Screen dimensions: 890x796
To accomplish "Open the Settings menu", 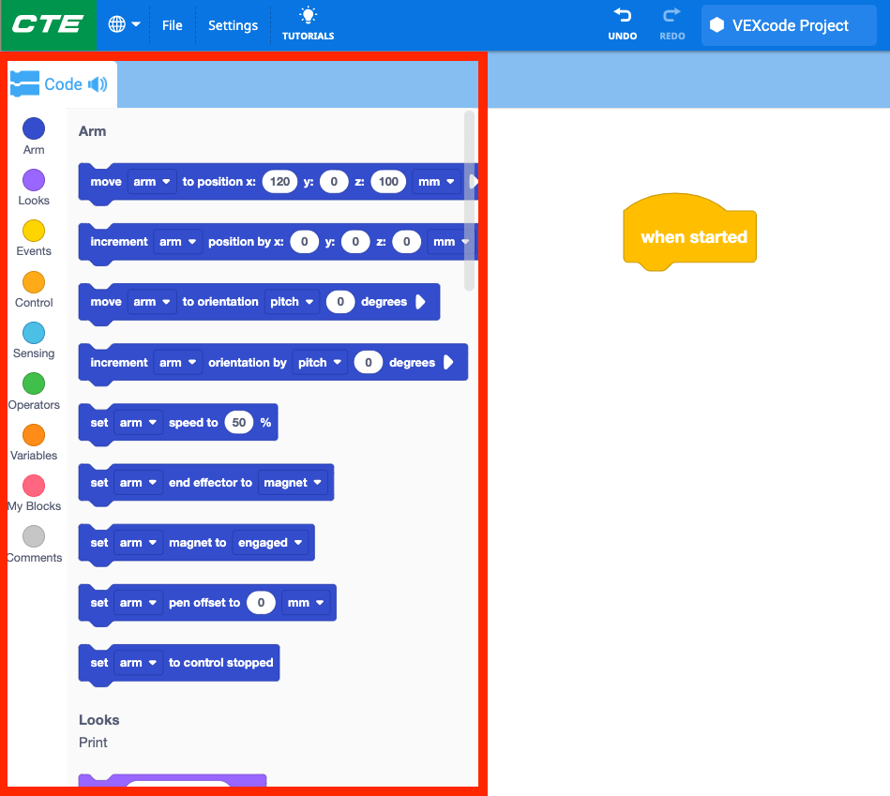I will (x=233, y=25).
